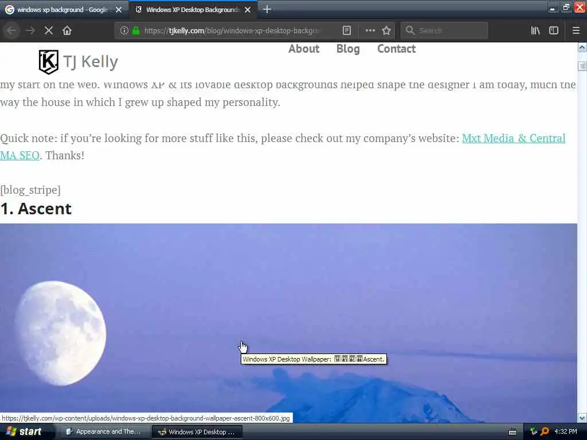Bookmark this page with the star

pos(386,31)
